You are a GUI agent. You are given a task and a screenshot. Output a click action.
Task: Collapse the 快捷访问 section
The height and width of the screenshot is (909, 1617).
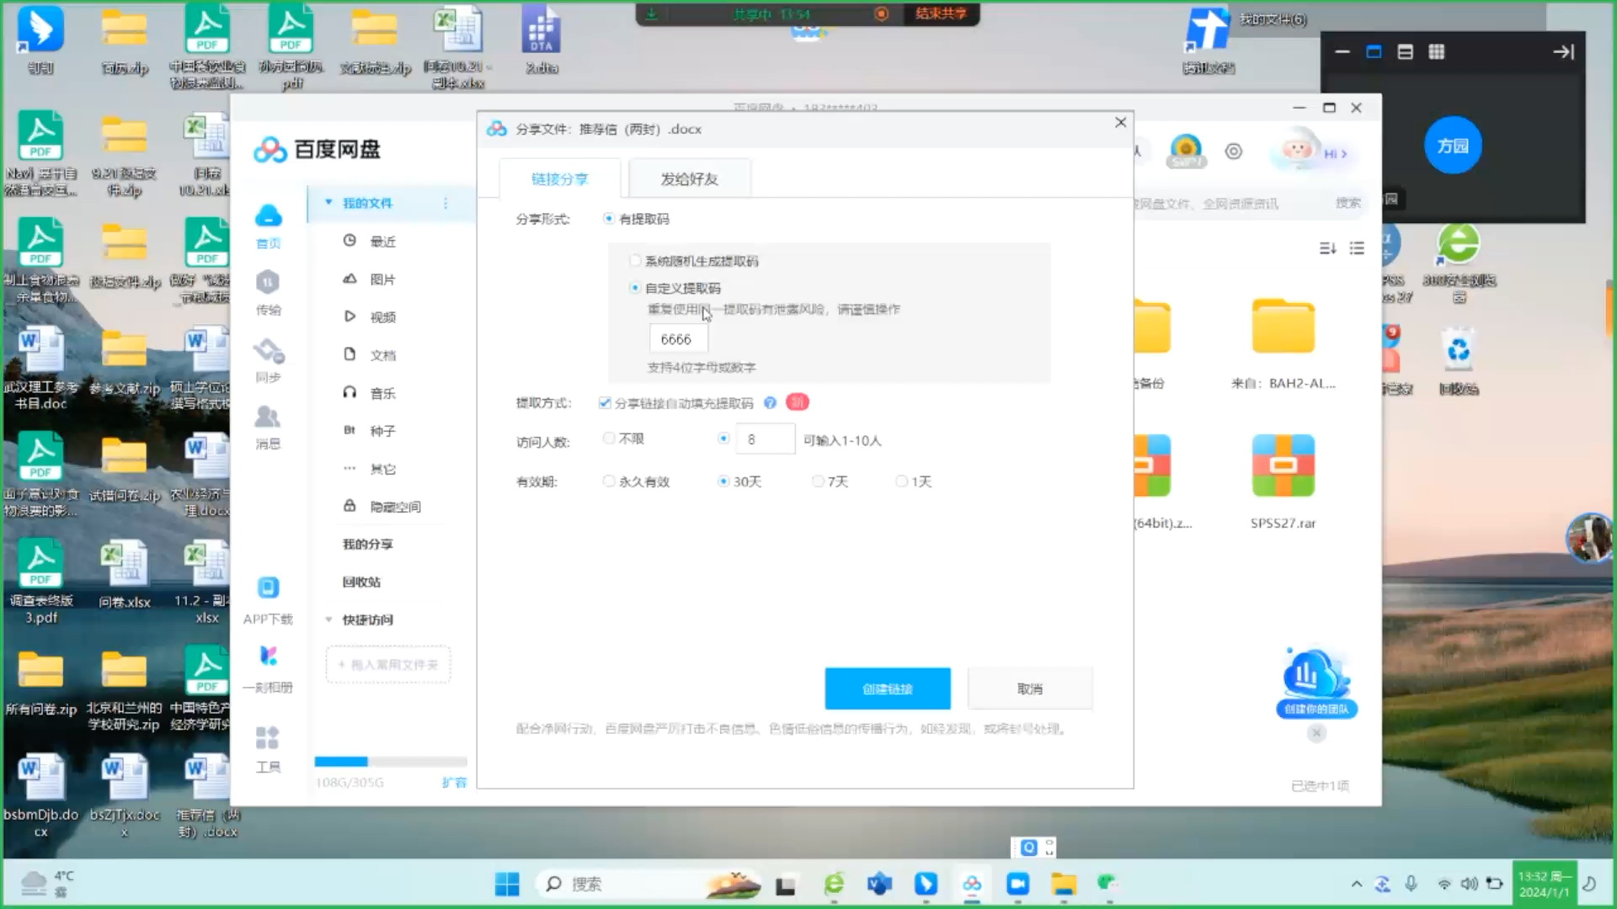coord(328,619)
